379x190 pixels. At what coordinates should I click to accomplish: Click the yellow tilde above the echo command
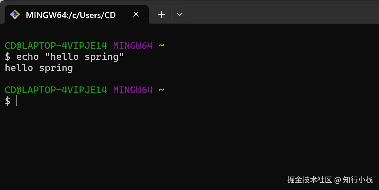[161, 46]
